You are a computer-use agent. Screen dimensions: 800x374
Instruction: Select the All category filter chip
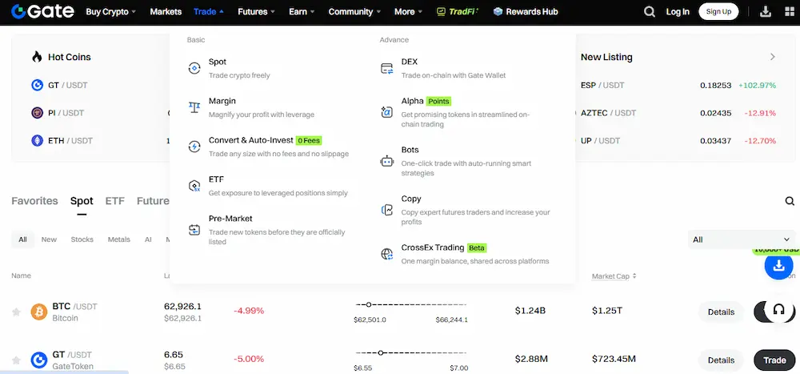[22, 239]
